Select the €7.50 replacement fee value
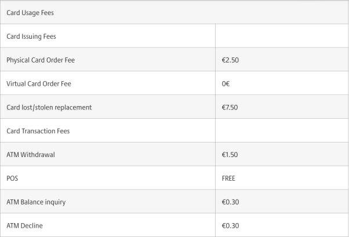349x237 pixels. (x=230, y=107)
